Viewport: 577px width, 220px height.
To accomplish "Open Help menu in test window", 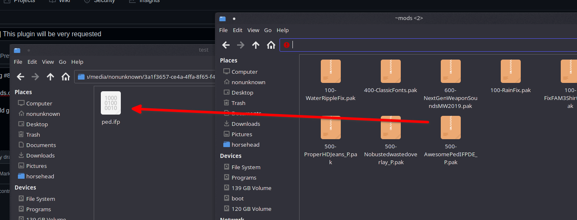I will (77, 62).
